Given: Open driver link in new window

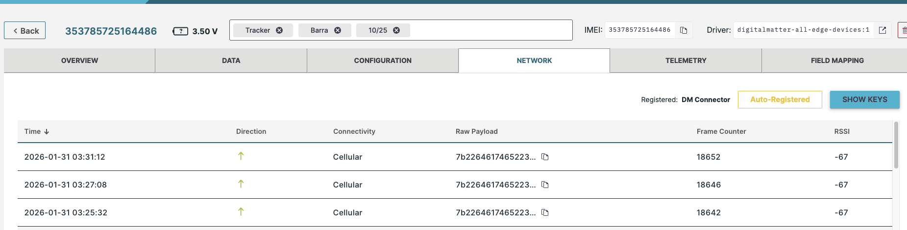Looking at the screenshot, I should click(x=882, y=30).
